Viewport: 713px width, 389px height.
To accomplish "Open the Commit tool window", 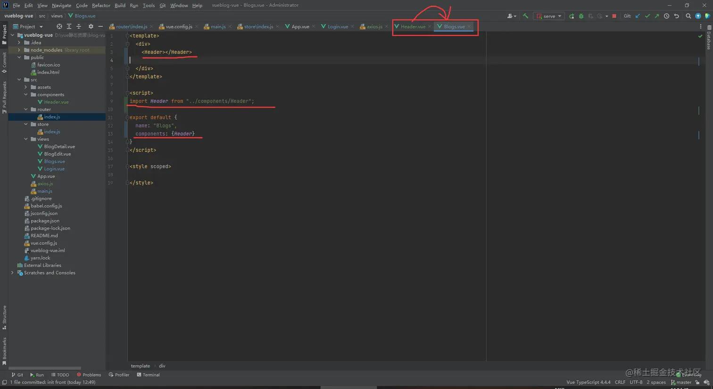I will tap(4, 62).
